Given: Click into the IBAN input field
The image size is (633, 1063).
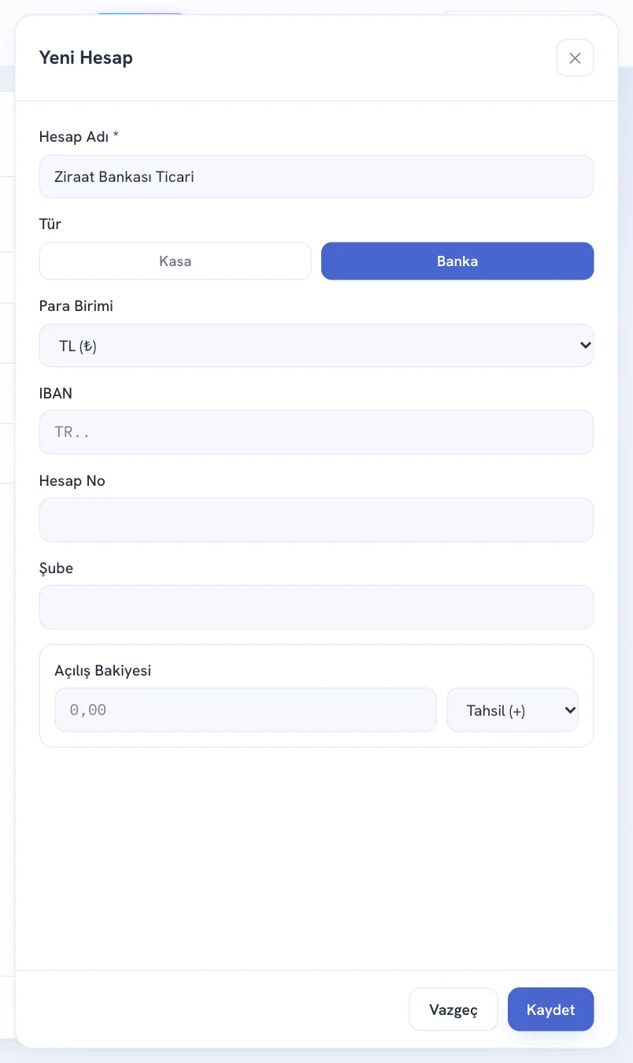Looking at the screenshot, I should click(x=316, y=431).
